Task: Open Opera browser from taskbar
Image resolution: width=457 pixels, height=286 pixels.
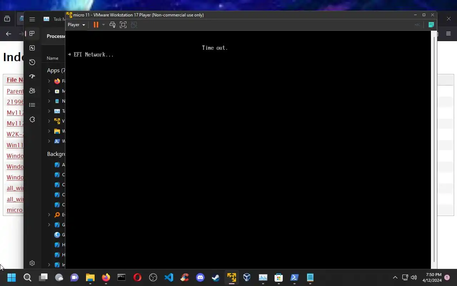Action: [137, 277]
